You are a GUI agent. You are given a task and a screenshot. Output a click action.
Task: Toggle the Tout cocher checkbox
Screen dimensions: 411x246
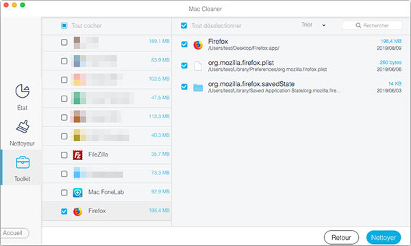point(64,25)
